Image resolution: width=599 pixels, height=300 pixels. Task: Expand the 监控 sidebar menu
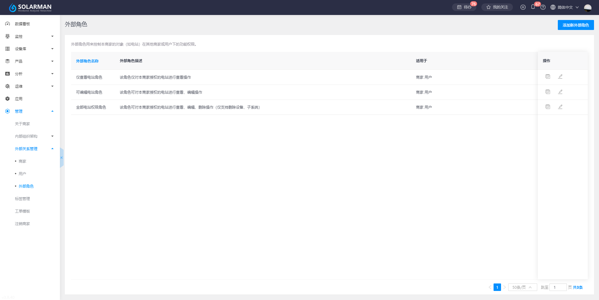30,36
